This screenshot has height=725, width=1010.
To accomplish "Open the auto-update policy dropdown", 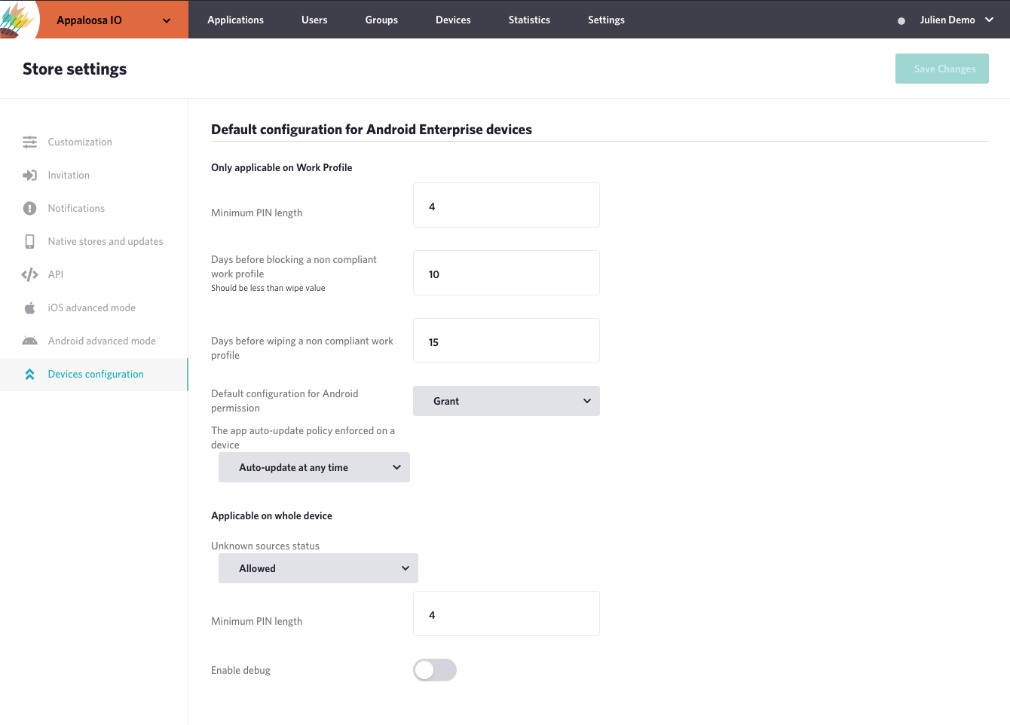I will [314, 467].
